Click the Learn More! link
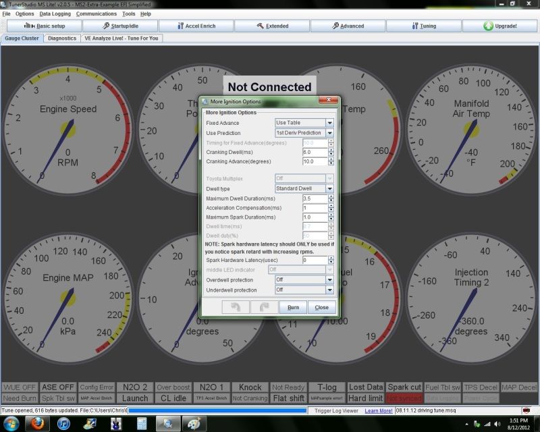This screenshot has height=432, width=540. 379,410
